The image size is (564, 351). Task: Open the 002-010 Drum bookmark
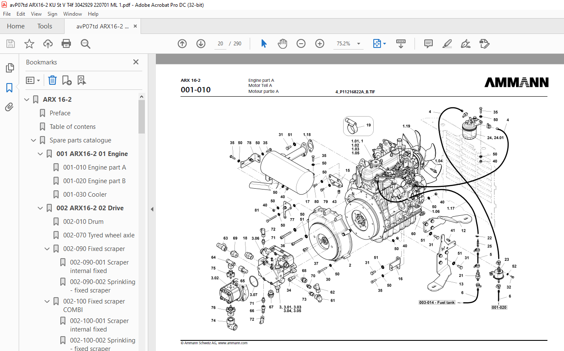(83, 222)
